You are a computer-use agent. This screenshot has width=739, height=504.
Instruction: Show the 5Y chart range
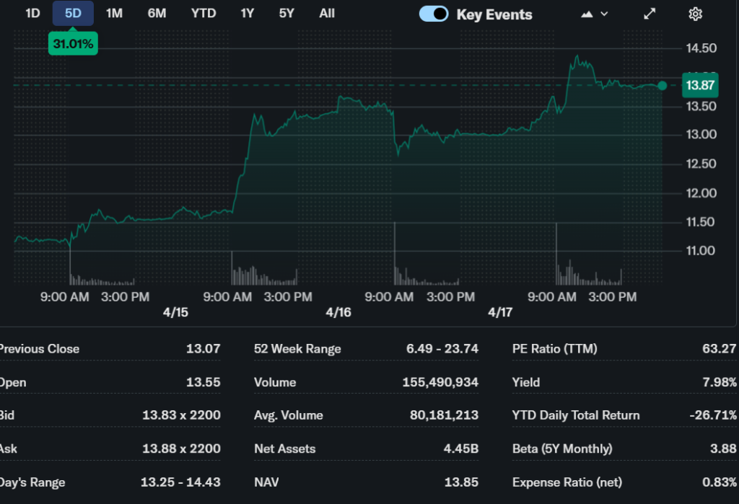(x=287, y=13)
